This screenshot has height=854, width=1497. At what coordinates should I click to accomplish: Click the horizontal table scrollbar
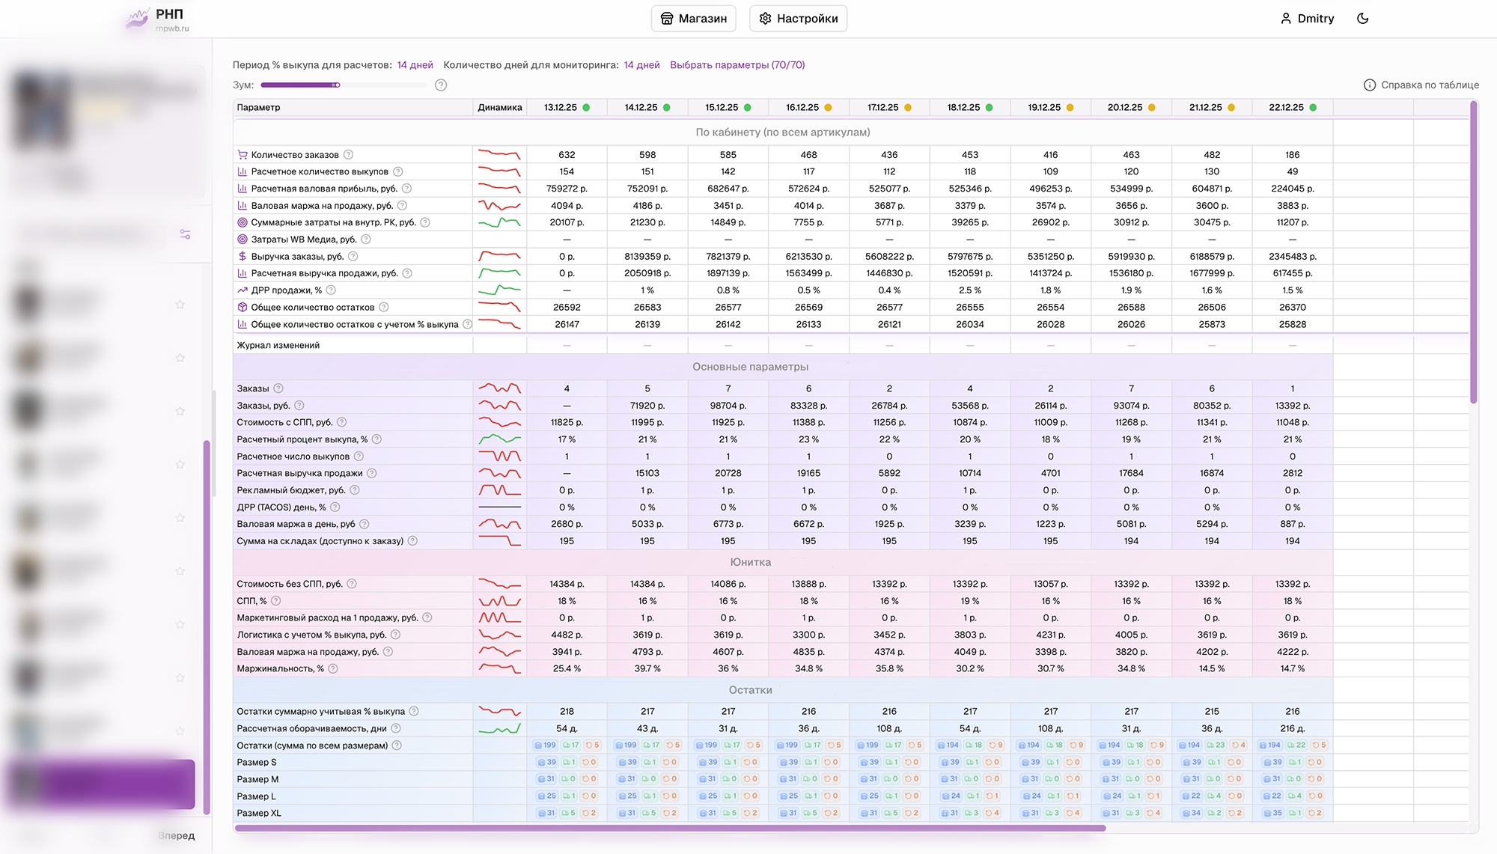click(670, 828)
